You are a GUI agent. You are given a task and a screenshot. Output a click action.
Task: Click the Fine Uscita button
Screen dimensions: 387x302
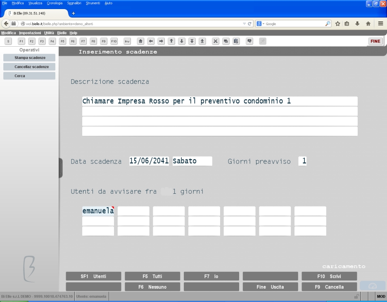(x=270, y=287)
